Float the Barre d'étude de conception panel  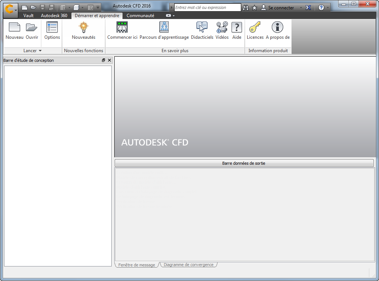pyautogui.click(x=103, y=60)
